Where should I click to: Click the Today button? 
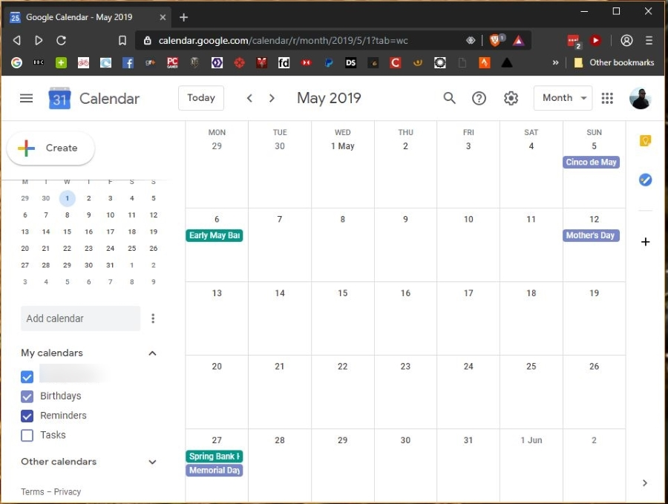pyautogui.click(x=201, y=98)
